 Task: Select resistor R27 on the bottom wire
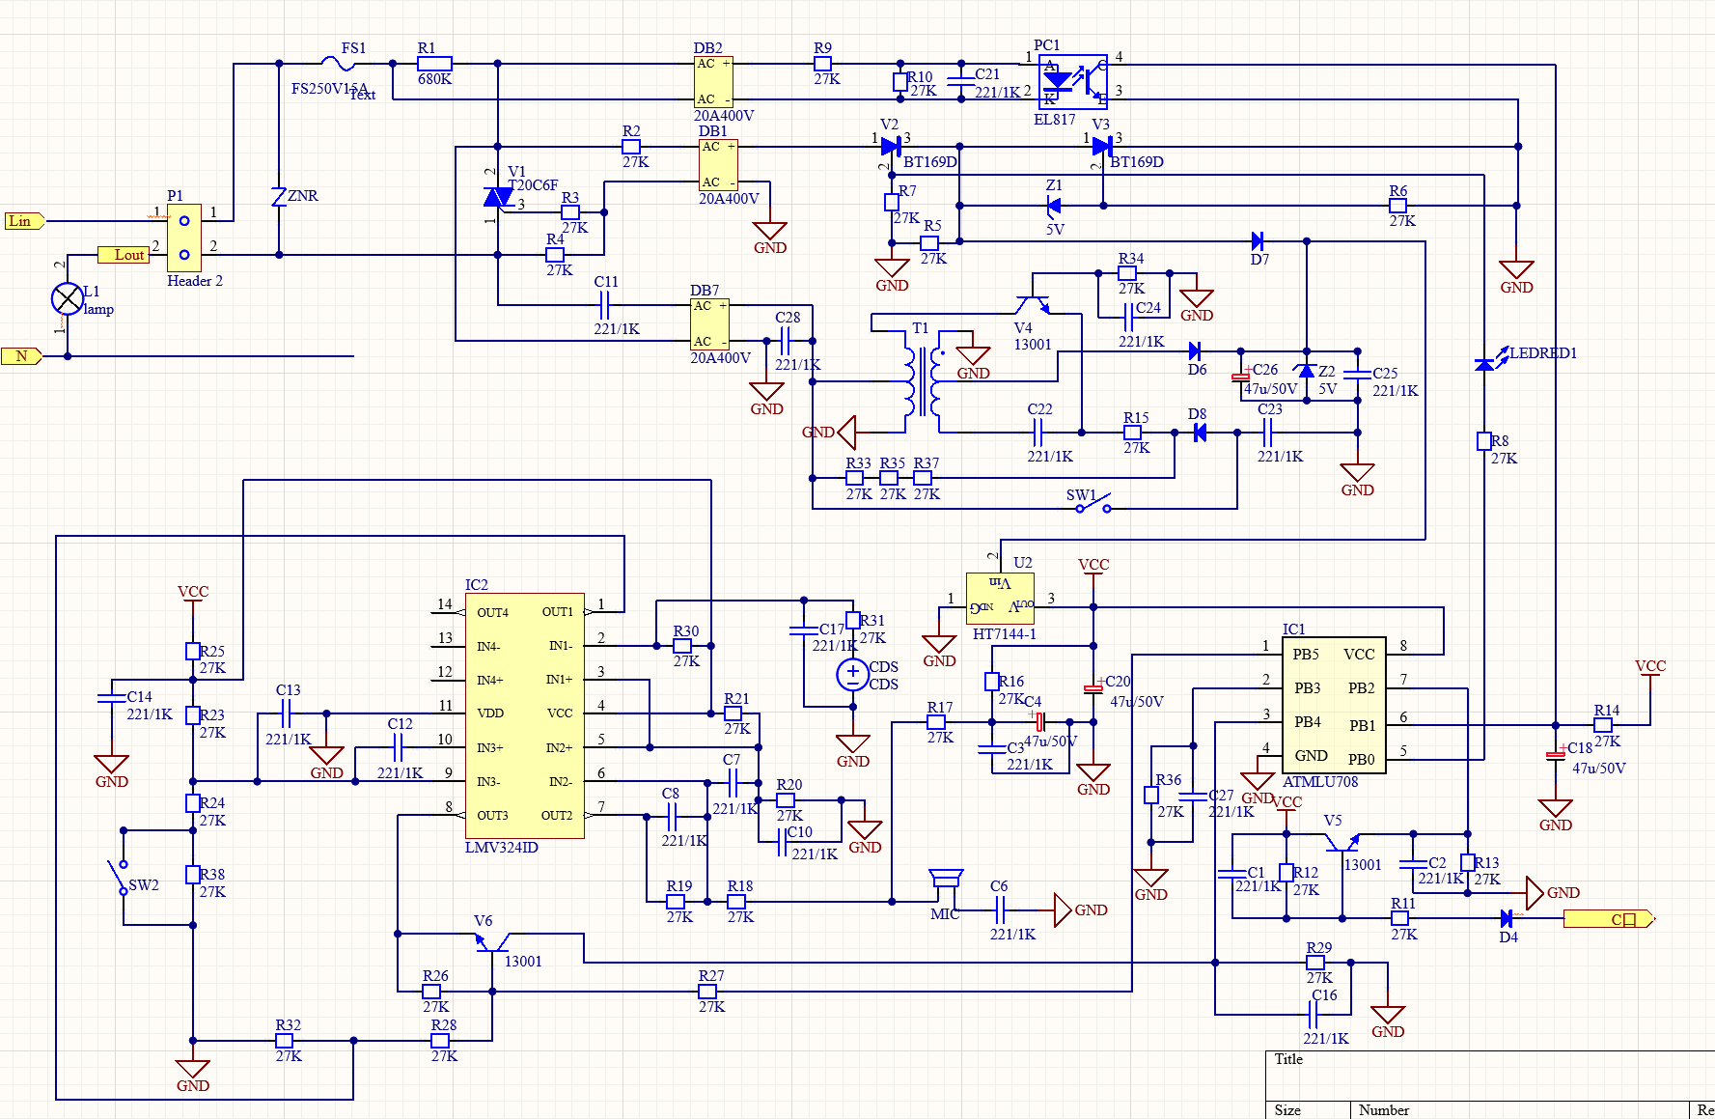(x=707, y=992)
